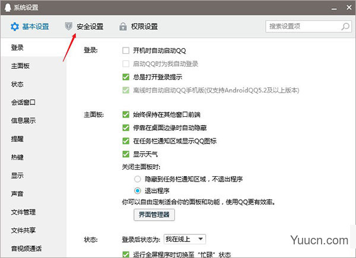Open 文件管理 sidebar section
Screen dimensions: 356x258
point(33,212)
